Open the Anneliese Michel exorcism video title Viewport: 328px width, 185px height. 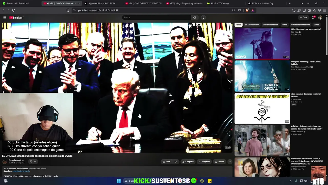pyautogui.click(x=307, y=161)
